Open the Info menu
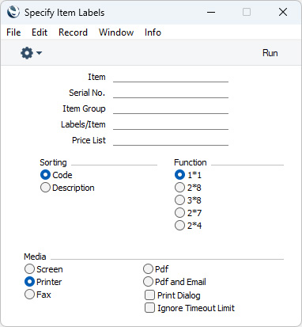This screenshot has height=327, width=302. point(153,32)
